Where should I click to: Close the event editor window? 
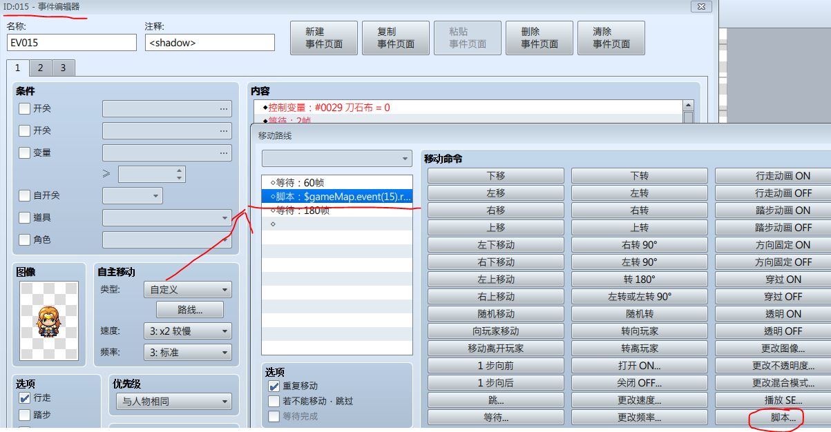click(700, 6)
